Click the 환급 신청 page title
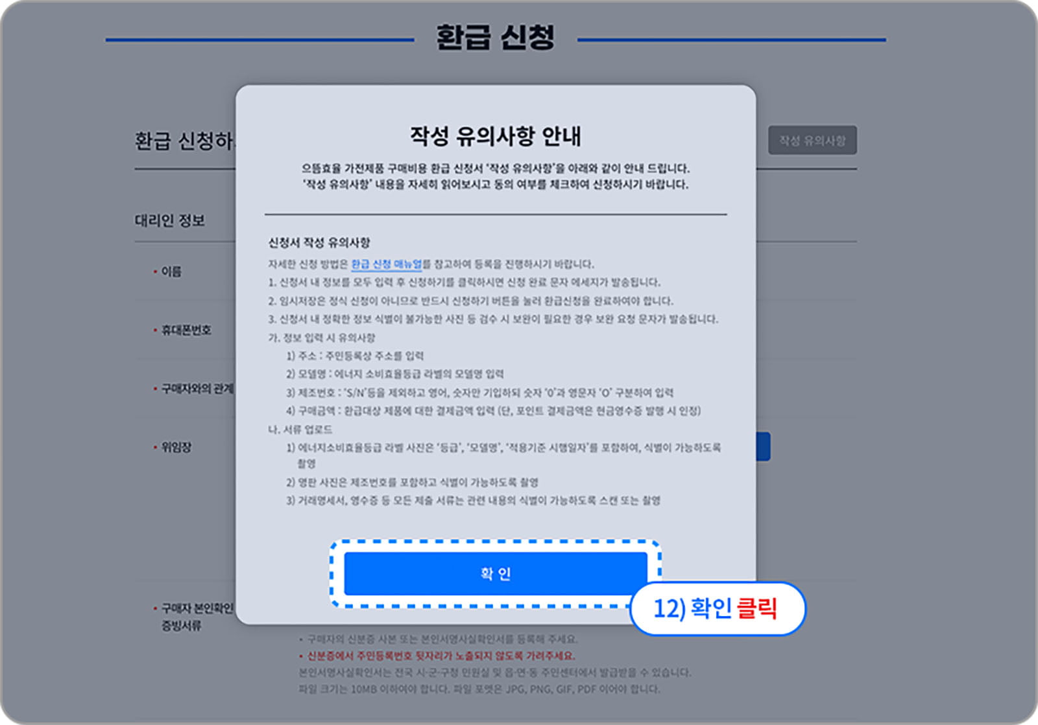 coord(495,38)
